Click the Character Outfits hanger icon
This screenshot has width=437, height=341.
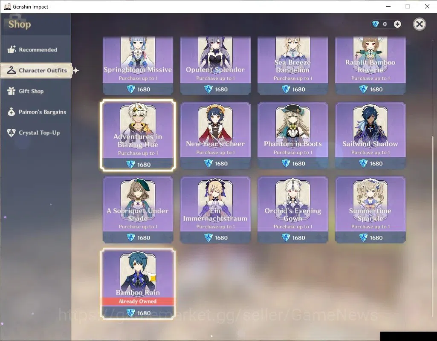click(12, 70)
